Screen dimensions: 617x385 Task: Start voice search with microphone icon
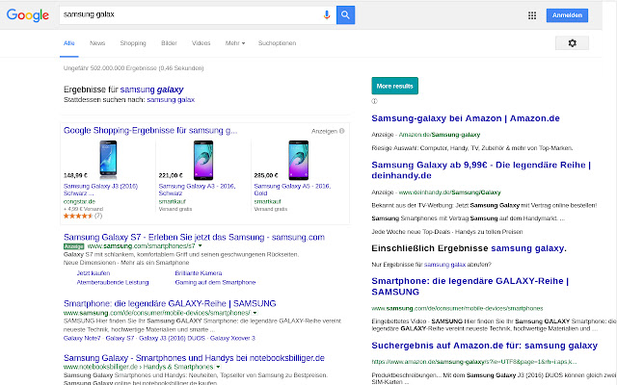click(x=327, y=15)
